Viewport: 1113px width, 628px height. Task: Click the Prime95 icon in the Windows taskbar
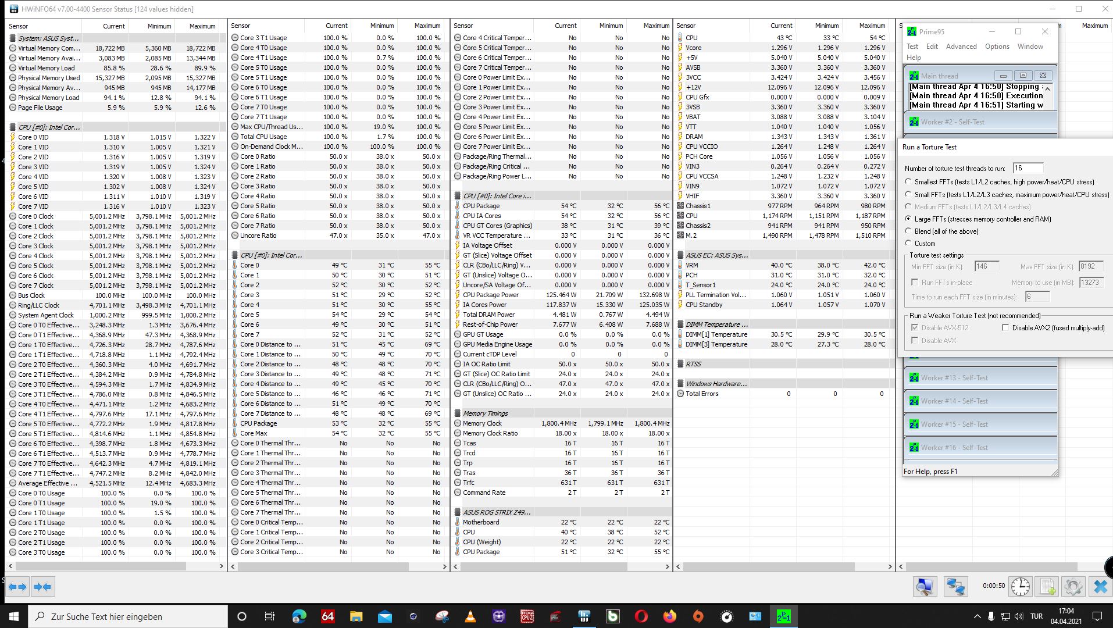(x=783, y=616)
